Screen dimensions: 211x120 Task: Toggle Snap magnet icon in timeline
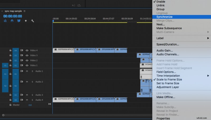[x=12, y=21]
